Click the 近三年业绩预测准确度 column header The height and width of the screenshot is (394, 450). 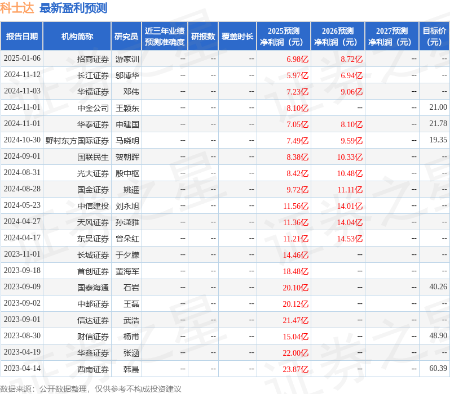(x=165, y=37)
